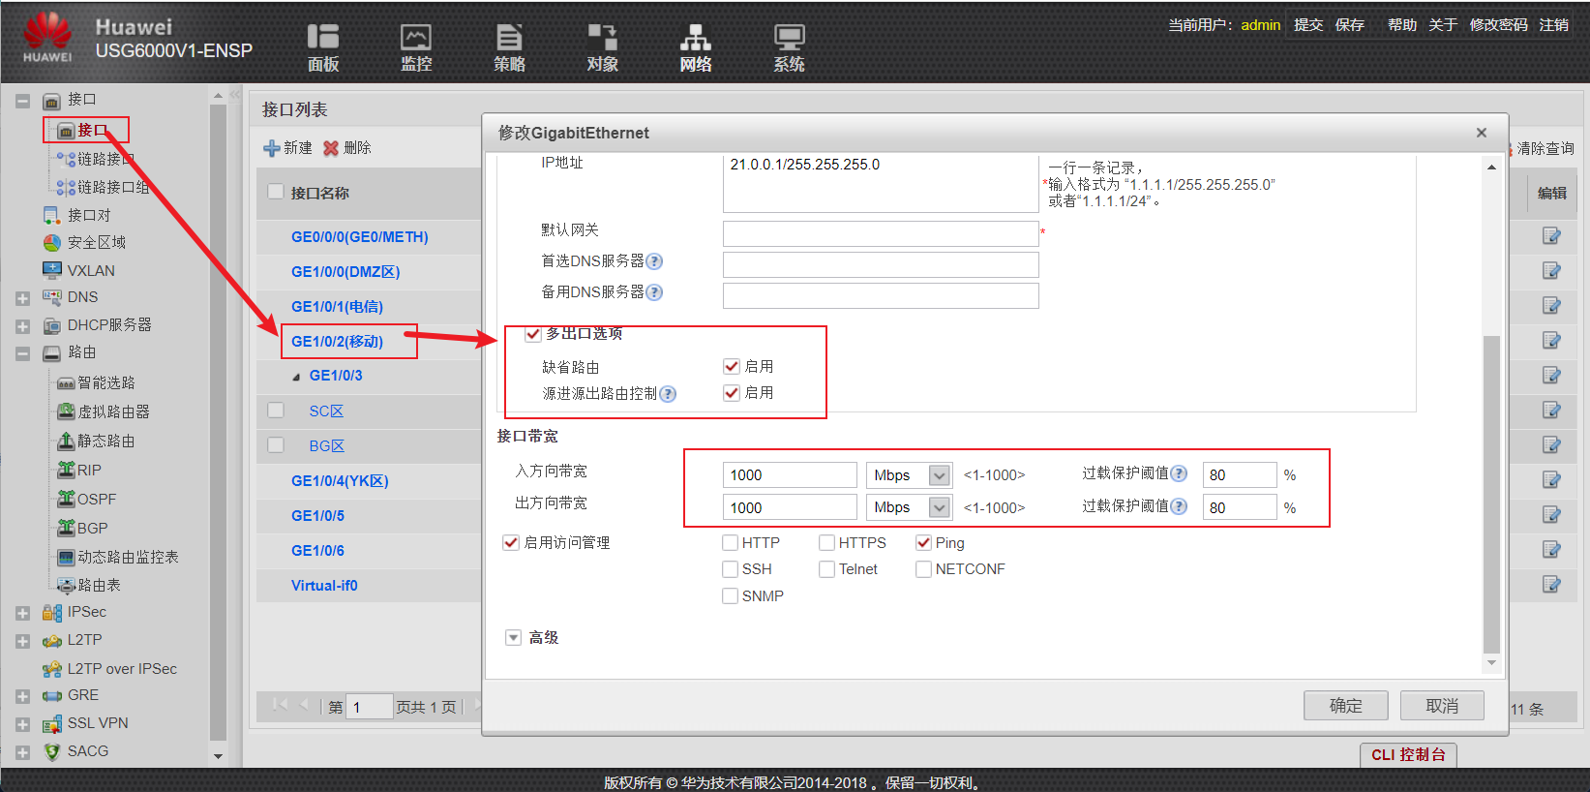
Task: Click dialog vertical scrollbar thumb
Action: [x=1491, y=494]
